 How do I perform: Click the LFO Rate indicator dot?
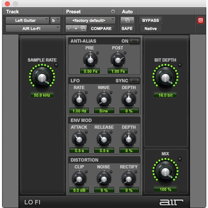[86, 93]
